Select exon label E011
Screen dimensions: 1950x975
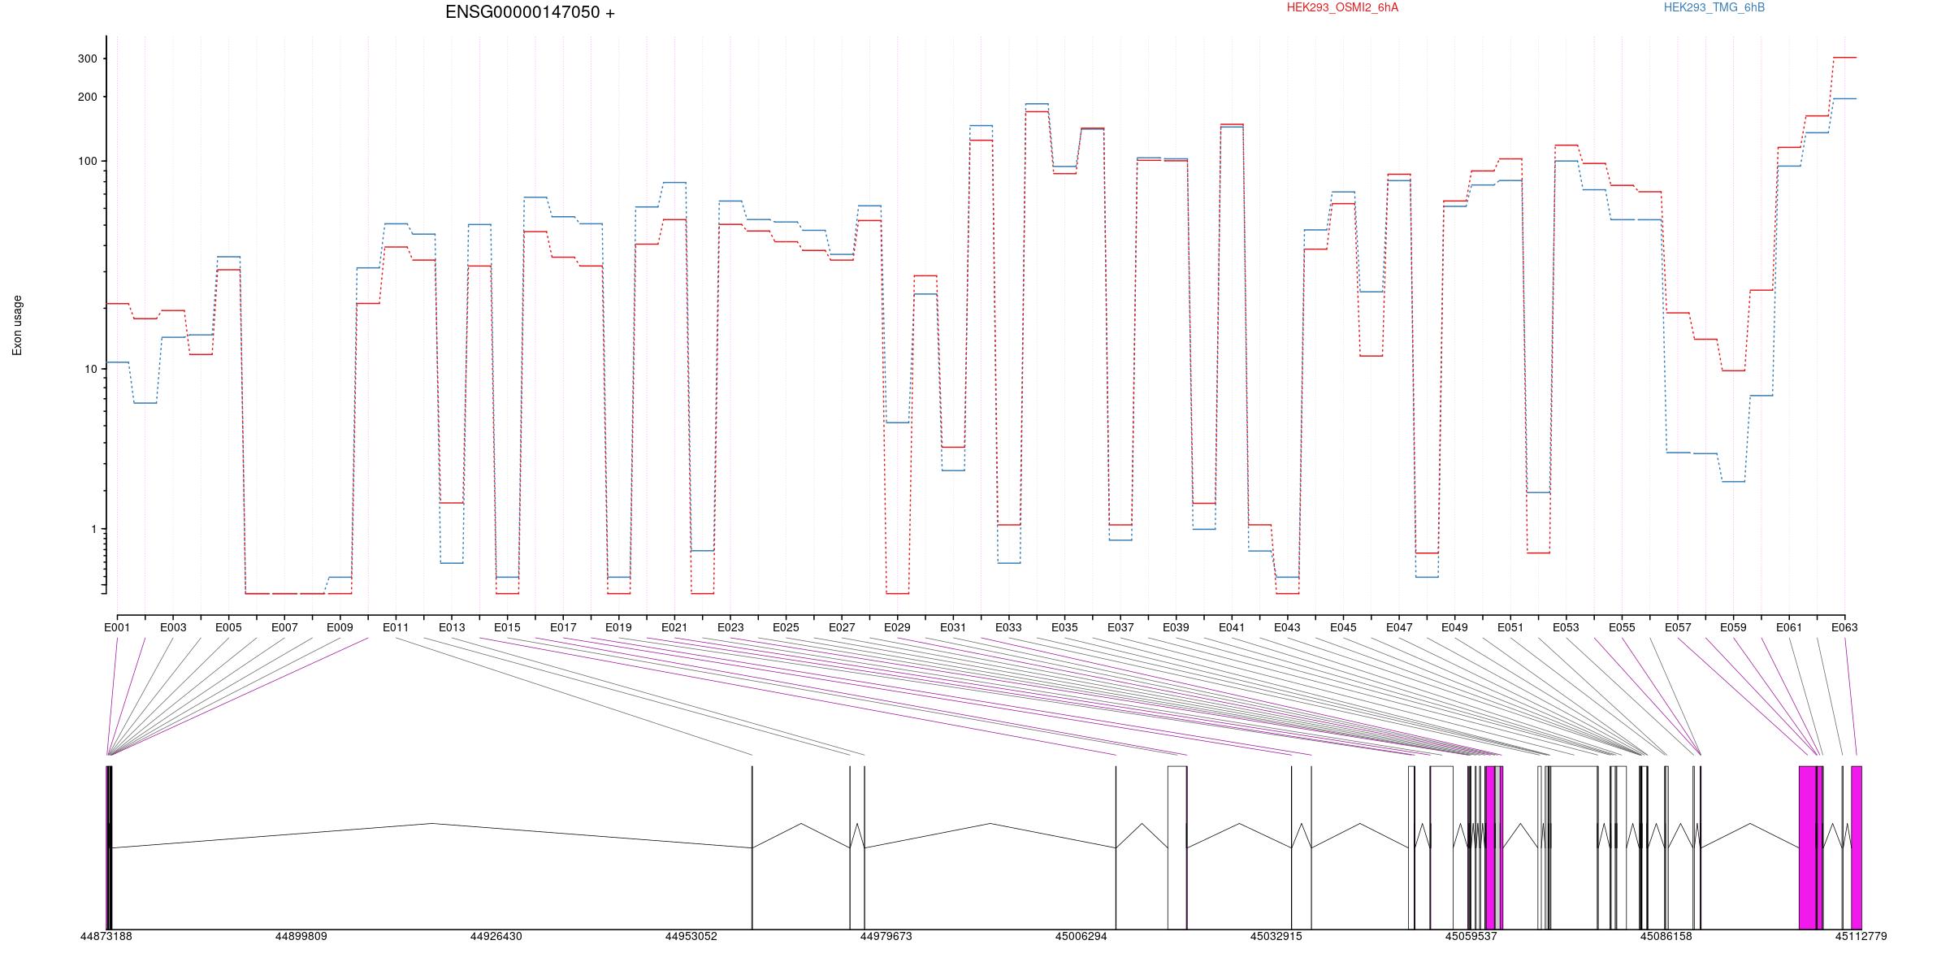coord(396,627)
